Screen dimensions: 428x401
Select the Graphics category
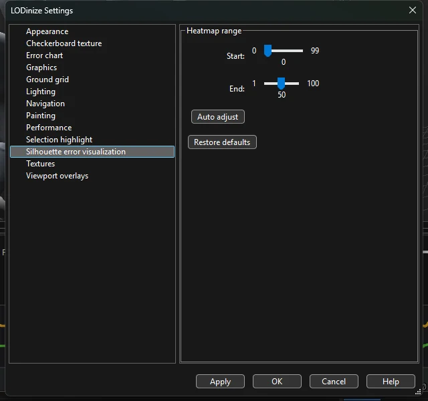(x=92, y=68)
